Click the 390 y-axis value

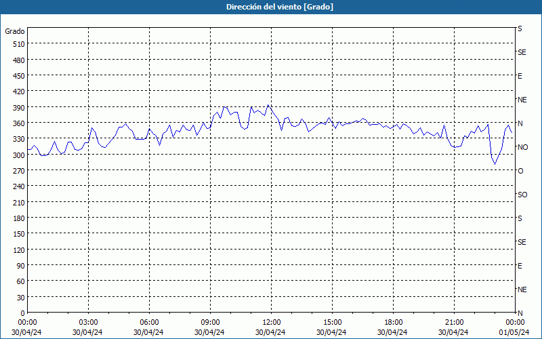19,108
